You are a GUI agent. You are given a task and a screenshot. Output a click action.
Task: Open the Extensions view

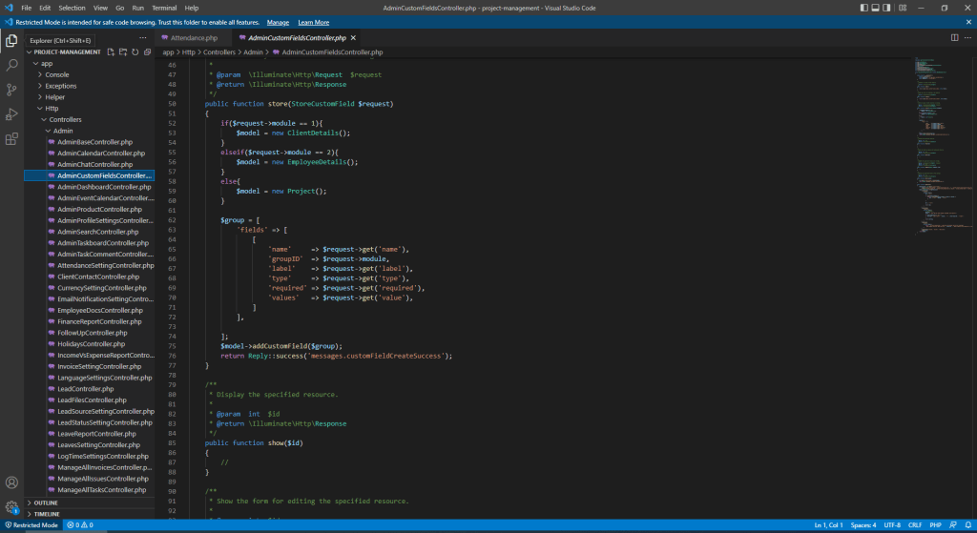[11, 139]
